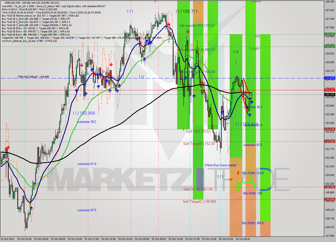336x242 pixels.
Task: Select the Sell Target1 | 152.09 label
Action: tap(199, 144)
